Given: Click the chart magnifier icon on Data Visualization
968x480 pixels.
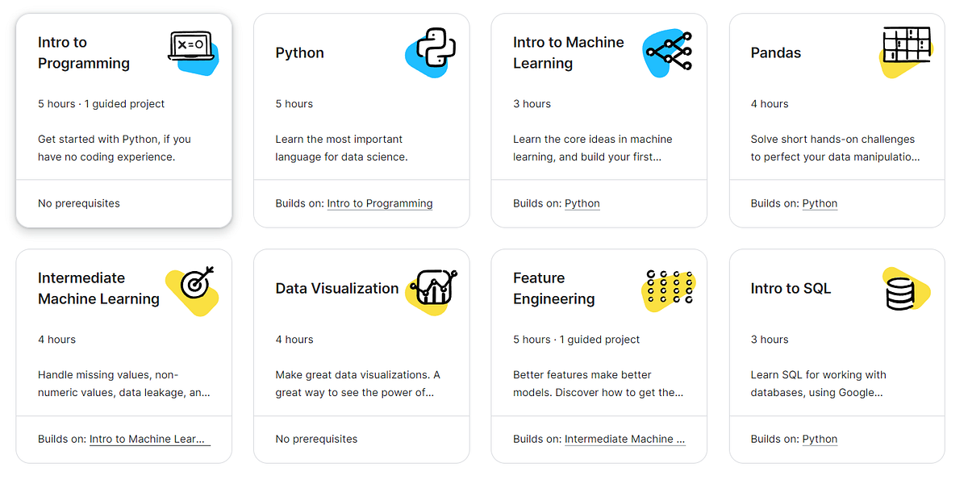Looking at the screenshot, I should pyautogui.click(x=432, y=286).
